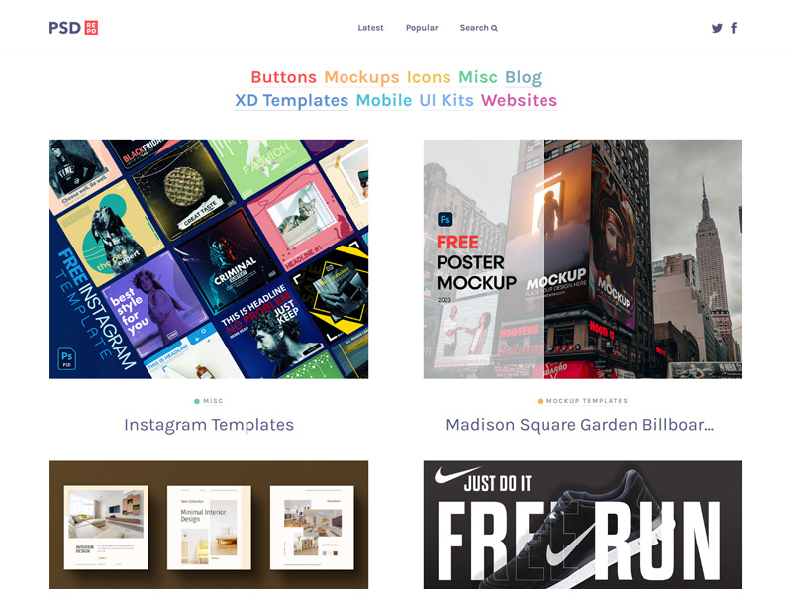Open the Twitter profile icon
The image size is (792, 594).
coord(717,28)
